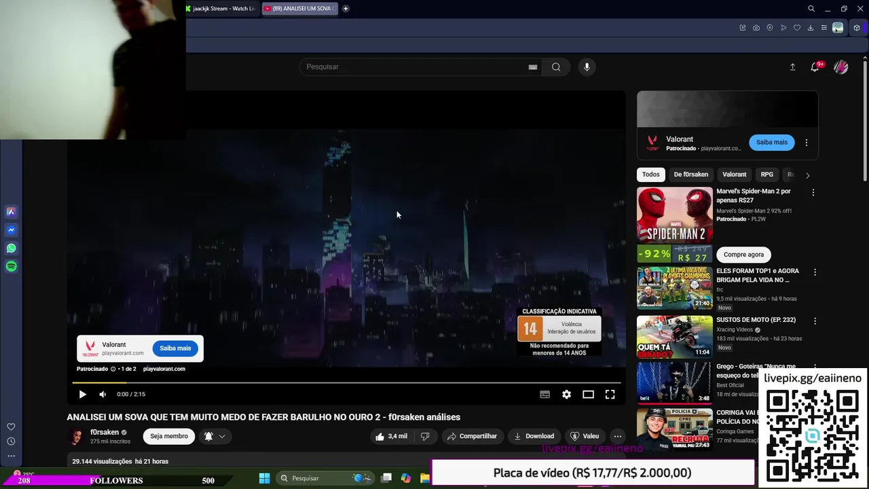Viewport: 869px width, 489px height.
Task: Click the send flow arrow icon
Action: (783, 28)
